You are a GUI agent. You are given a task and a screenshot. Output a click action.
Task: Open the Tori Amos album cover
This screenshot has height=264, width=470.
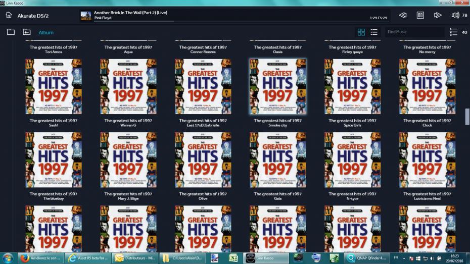point(54,79)
